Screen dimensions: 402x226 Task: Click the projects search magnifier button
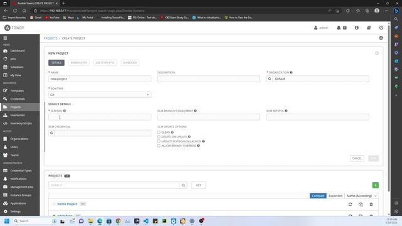click(x=183, y=185)
